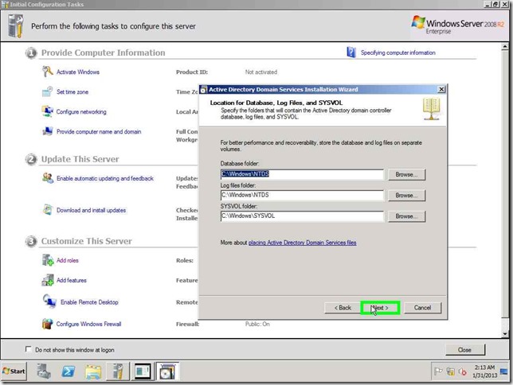The image size is (513, 385).
Task: Click the scrollbar down arrow
Action: click(x=505, y=333)
